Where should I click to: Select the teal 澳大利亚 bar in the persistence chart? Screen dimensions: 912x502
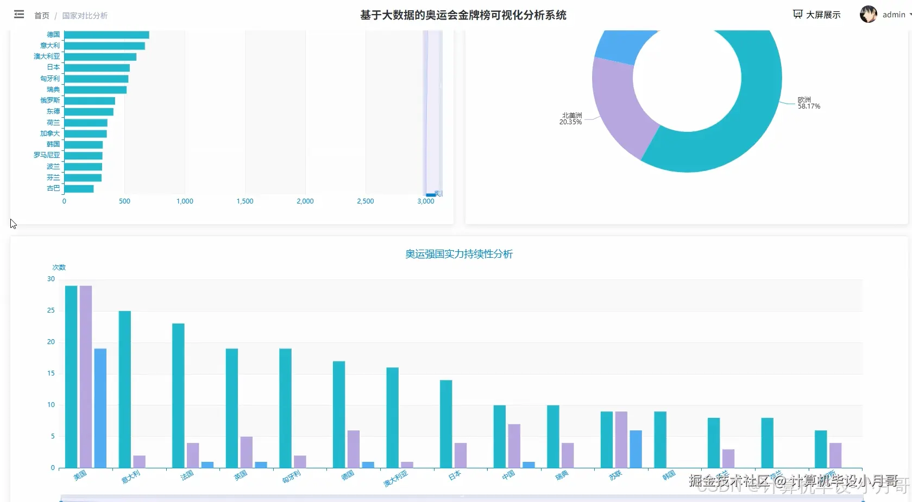[393, 417]
